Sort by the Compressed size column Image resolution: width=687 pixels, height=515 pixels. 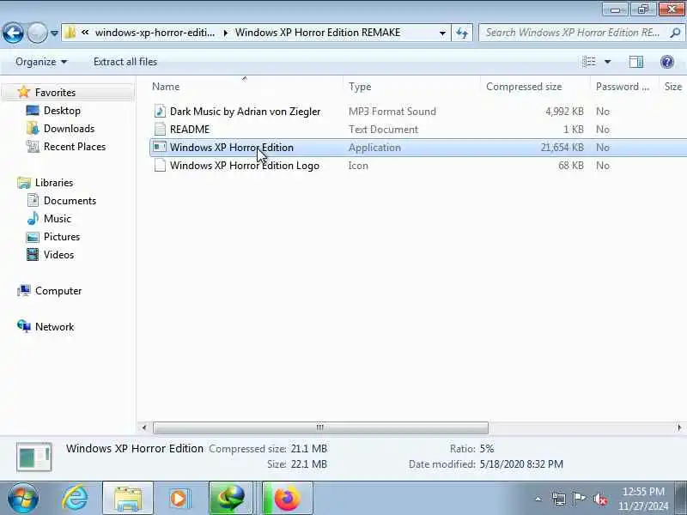click(535, 87)
